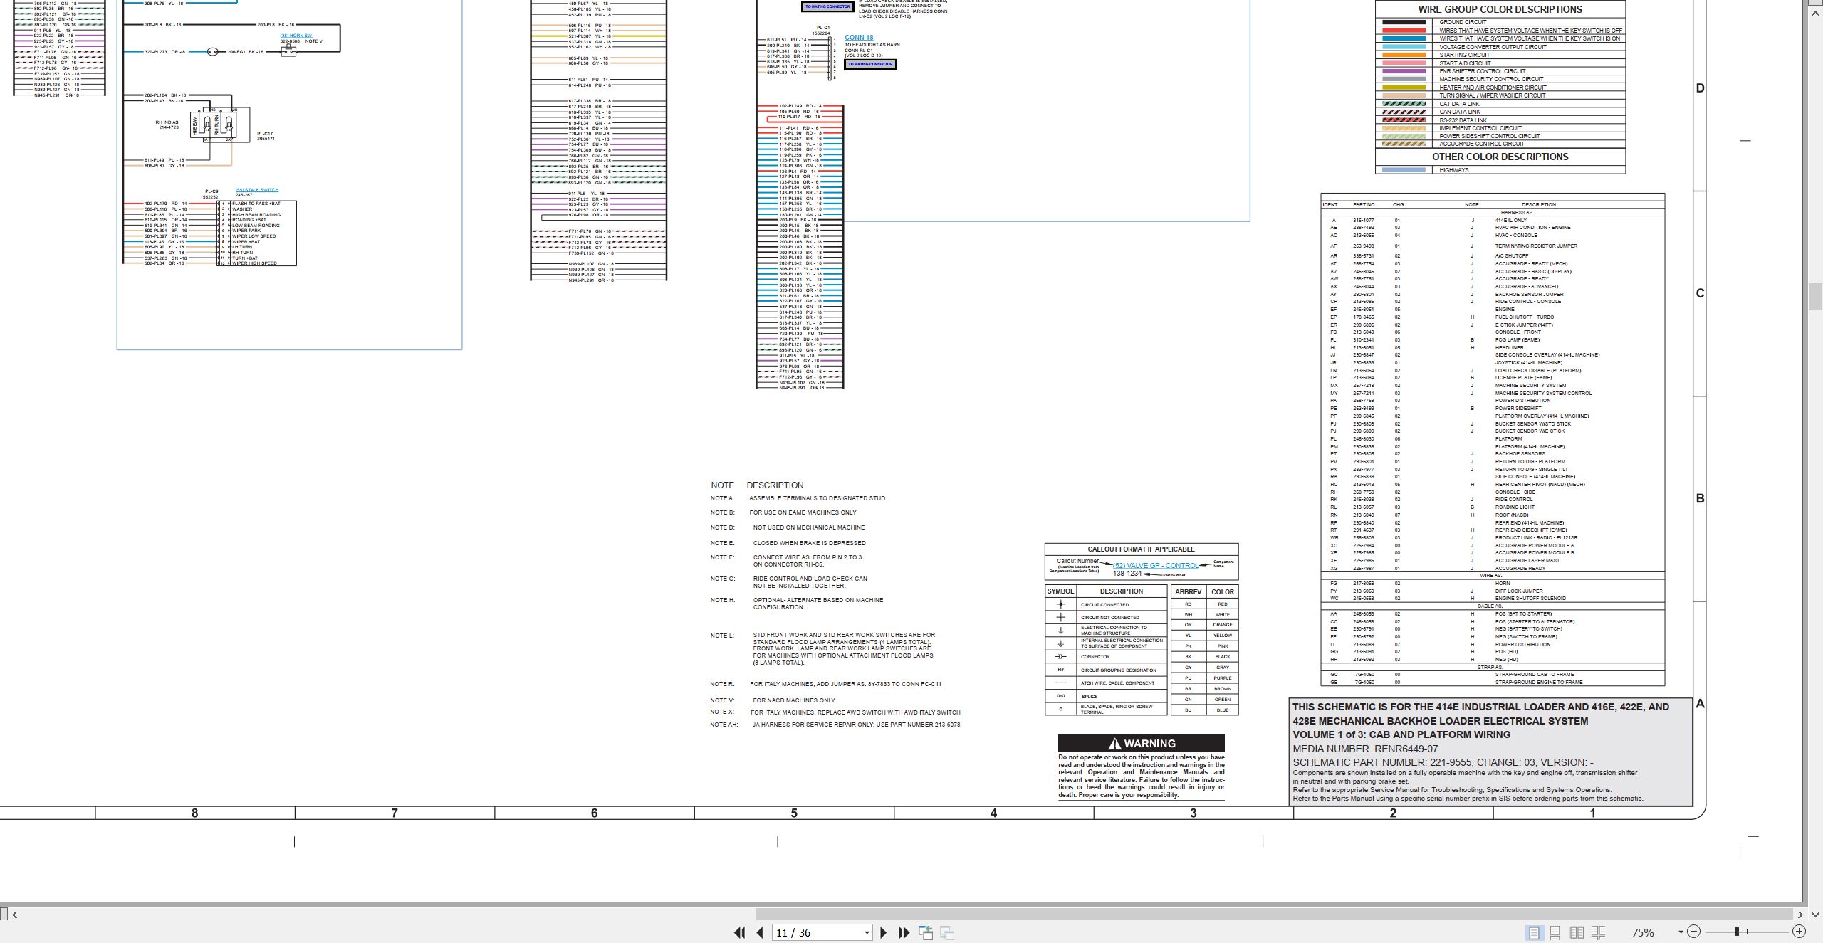The width and height of the screenshot is (1823, 943).
Task: Click the previous view icon
Action: (x=926, y=932)
